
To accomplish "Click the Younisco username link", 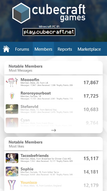I will [x=29, y=182].
